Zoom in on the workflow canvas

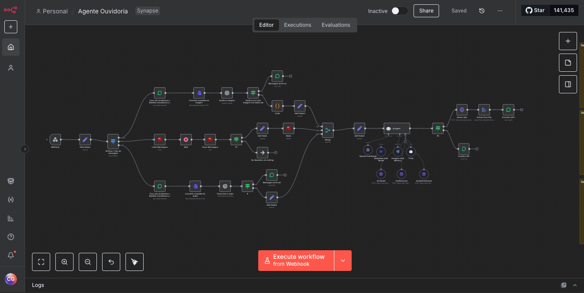pos(64,262)
